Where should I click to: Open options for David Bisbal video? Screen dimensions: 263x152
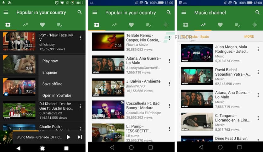258,72
